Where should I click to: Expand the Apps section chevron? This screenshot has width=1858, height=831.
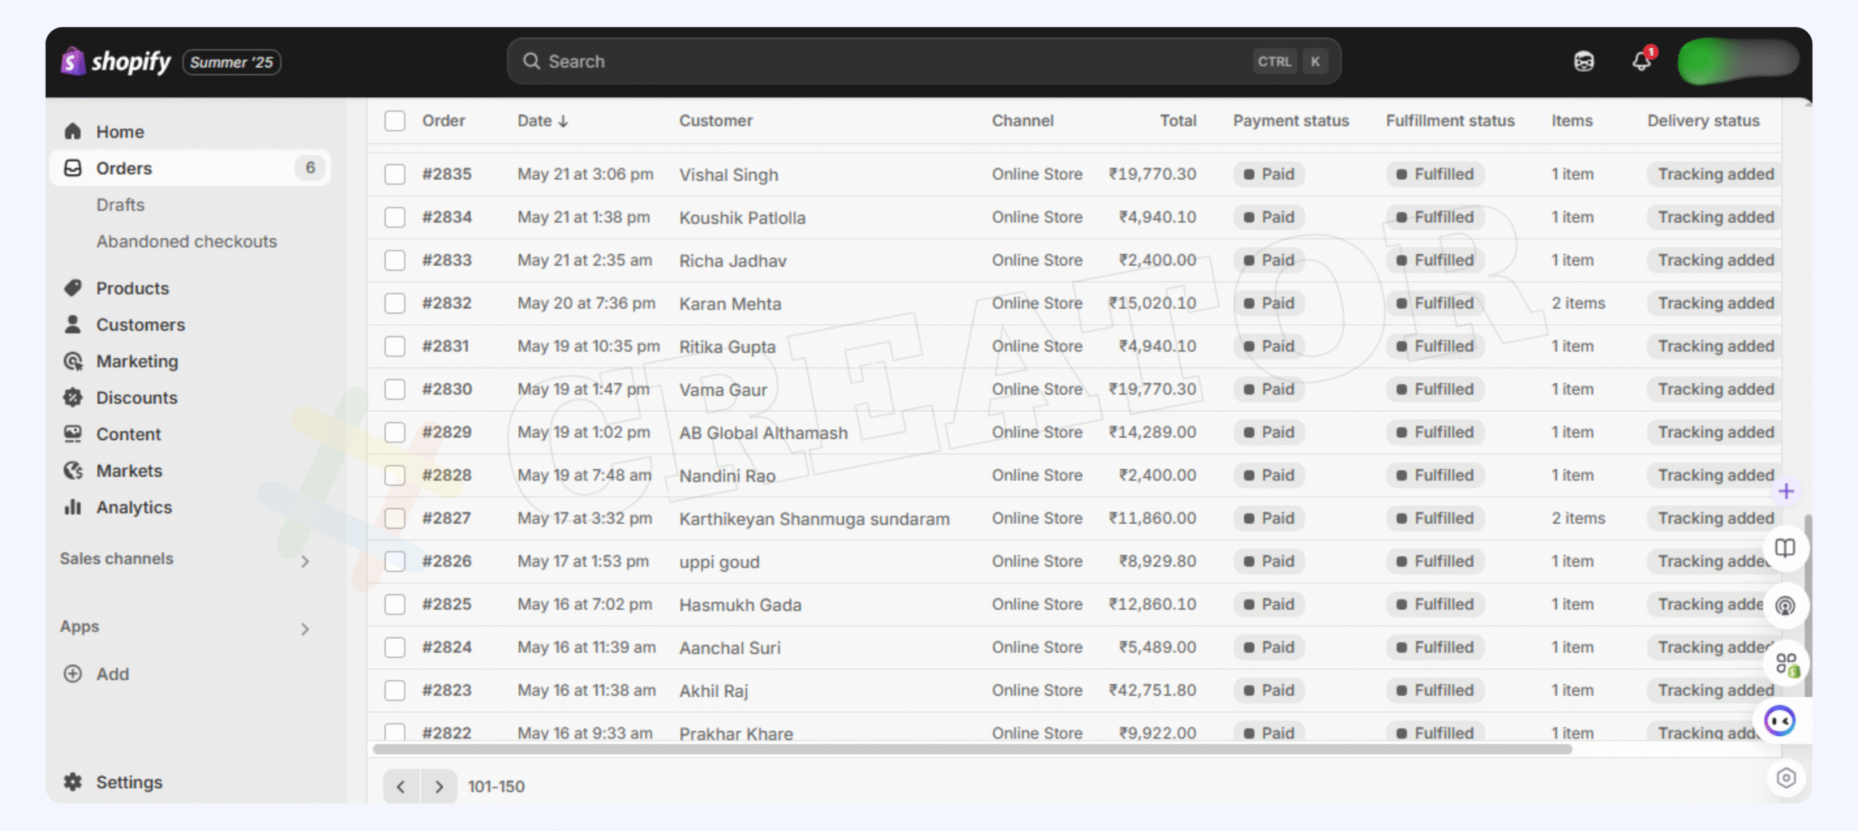point(305,629)
